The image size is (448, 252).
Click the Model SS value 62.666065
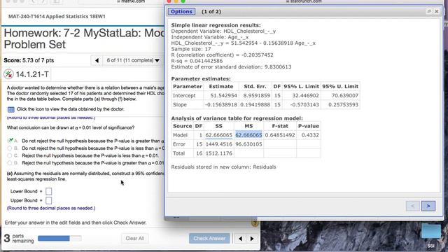218,135
